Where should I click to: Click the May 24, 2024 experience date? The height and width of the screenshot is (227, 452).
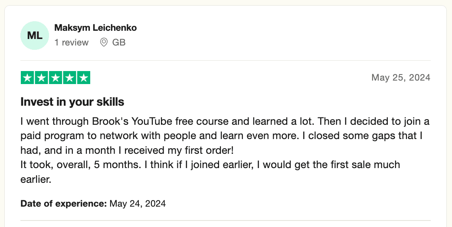point(138,203)
